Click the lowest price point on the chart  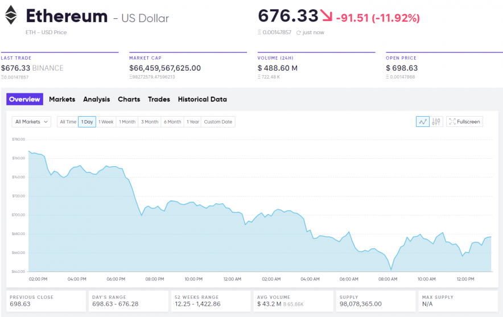tap(391, 269)
